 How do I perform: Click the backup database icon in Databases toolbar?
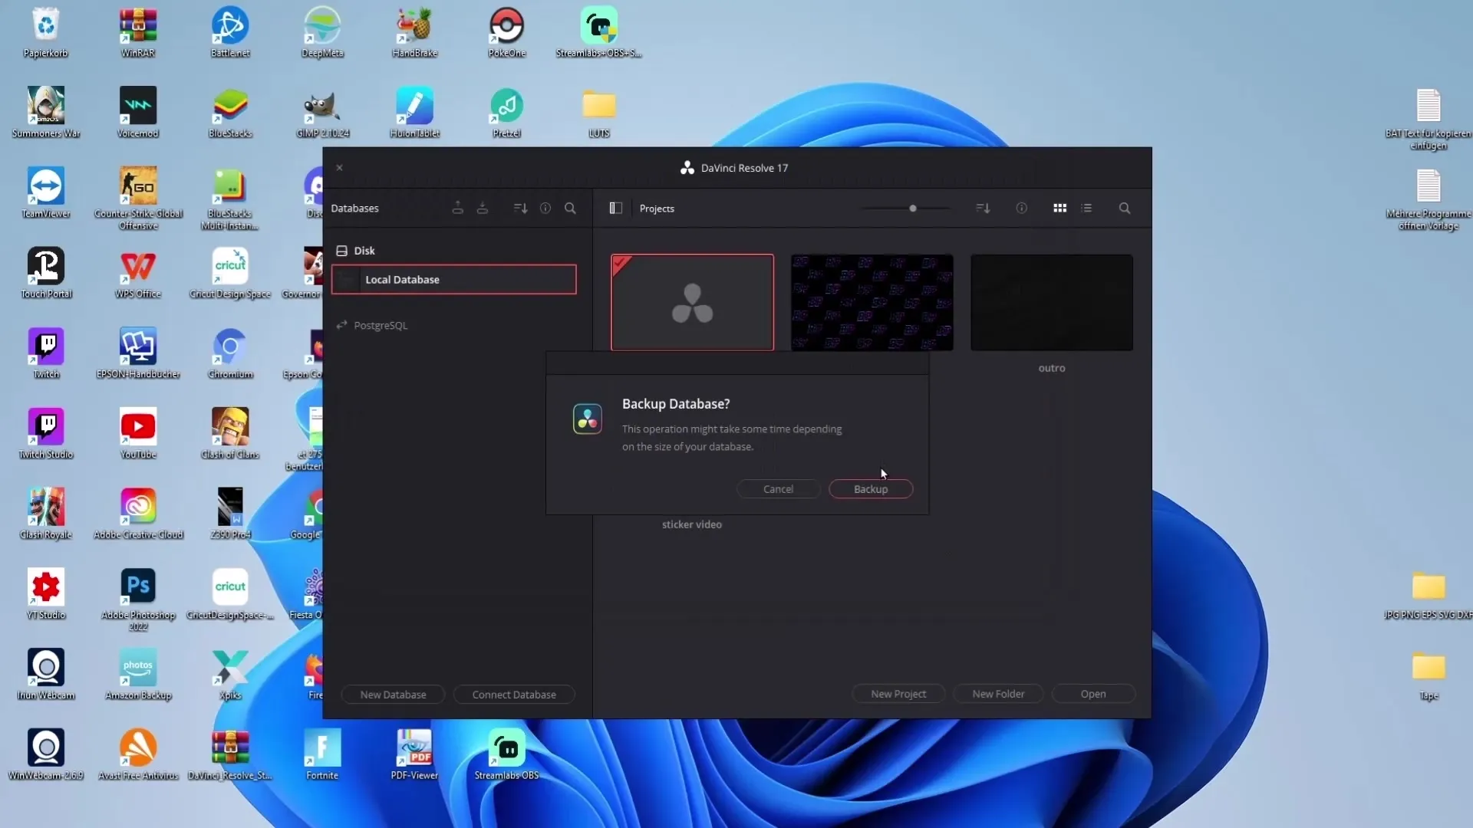tap(458, 208)
